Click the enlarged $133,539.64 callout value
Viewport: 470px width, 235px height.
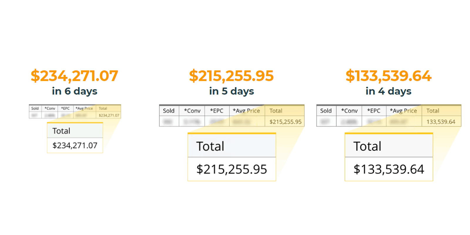[x=389, y=169]
